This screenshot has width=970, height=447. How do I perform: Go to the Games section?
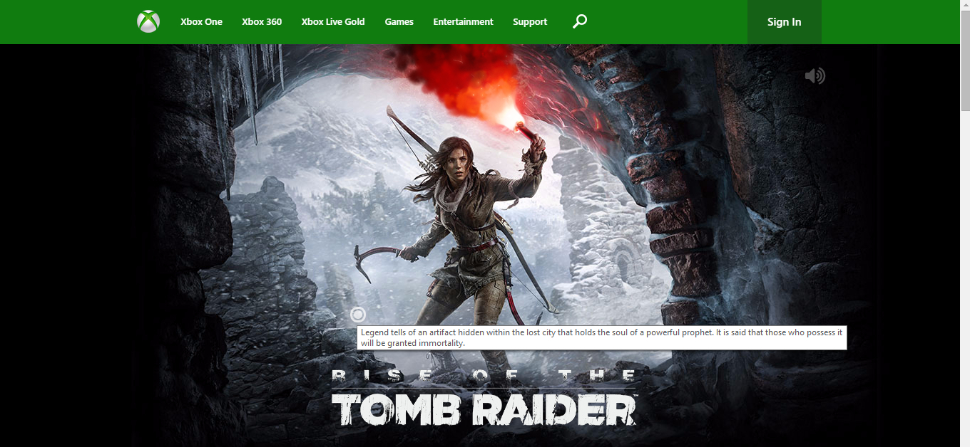(399, 21)
